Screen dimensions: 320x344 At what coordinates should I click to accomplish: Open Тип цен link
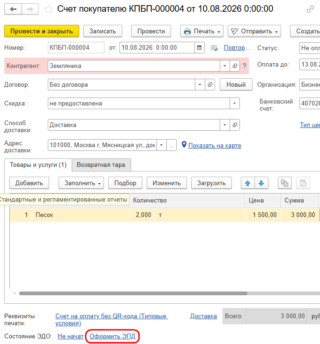tap(310, 125)
